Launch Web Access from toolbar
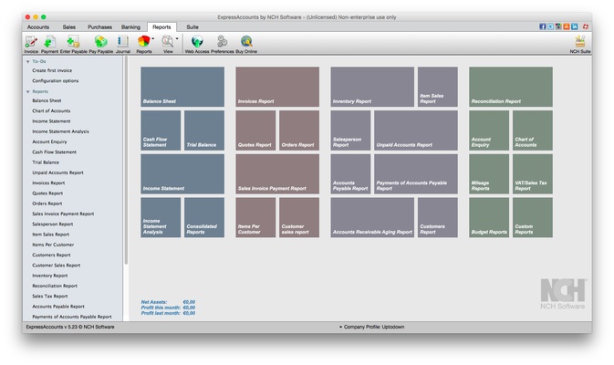614x365 pixels. (x=197, y=43)
